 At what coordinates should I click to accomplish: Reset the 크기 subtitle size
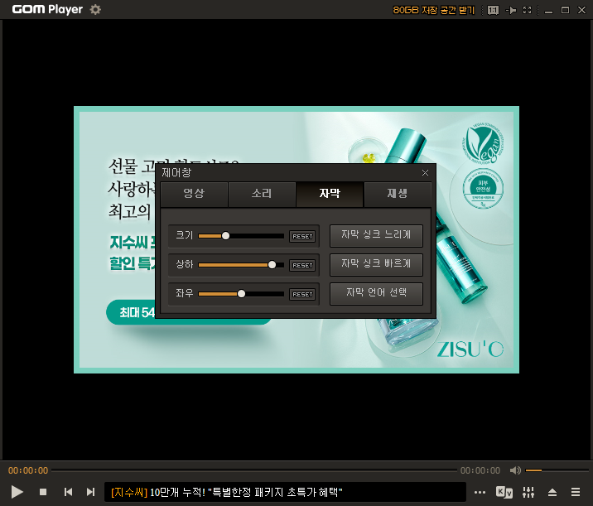point(302,236)
